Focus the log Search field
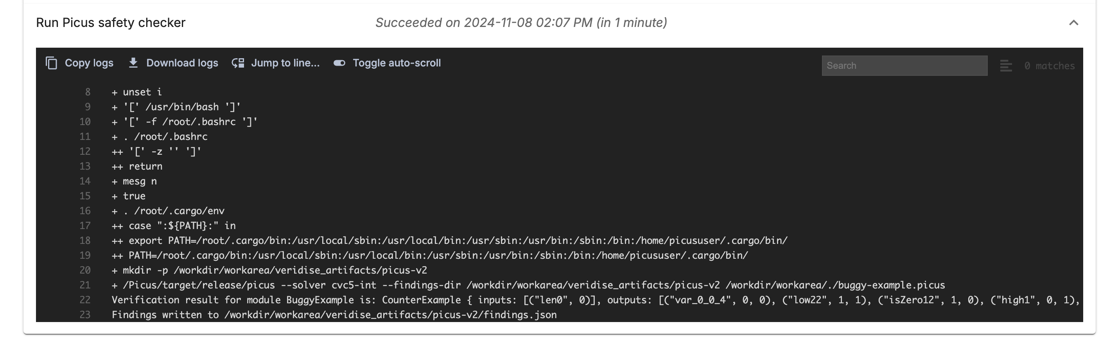The height and width of the screenshot is (358, 1109). tap(904, 66)
